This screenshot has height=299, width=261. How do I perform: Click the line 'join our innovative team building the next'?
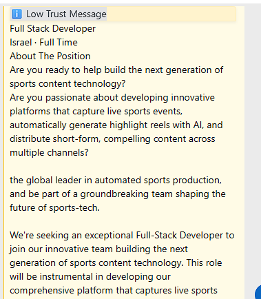click(x=98, y=249)
